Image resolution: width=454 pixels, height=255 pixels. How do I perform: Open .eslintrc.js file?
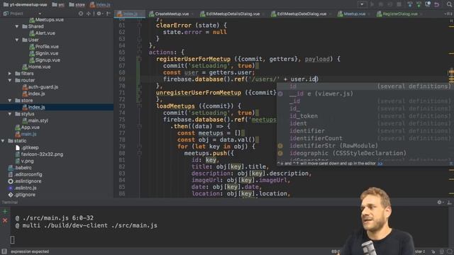pos(23,188)
